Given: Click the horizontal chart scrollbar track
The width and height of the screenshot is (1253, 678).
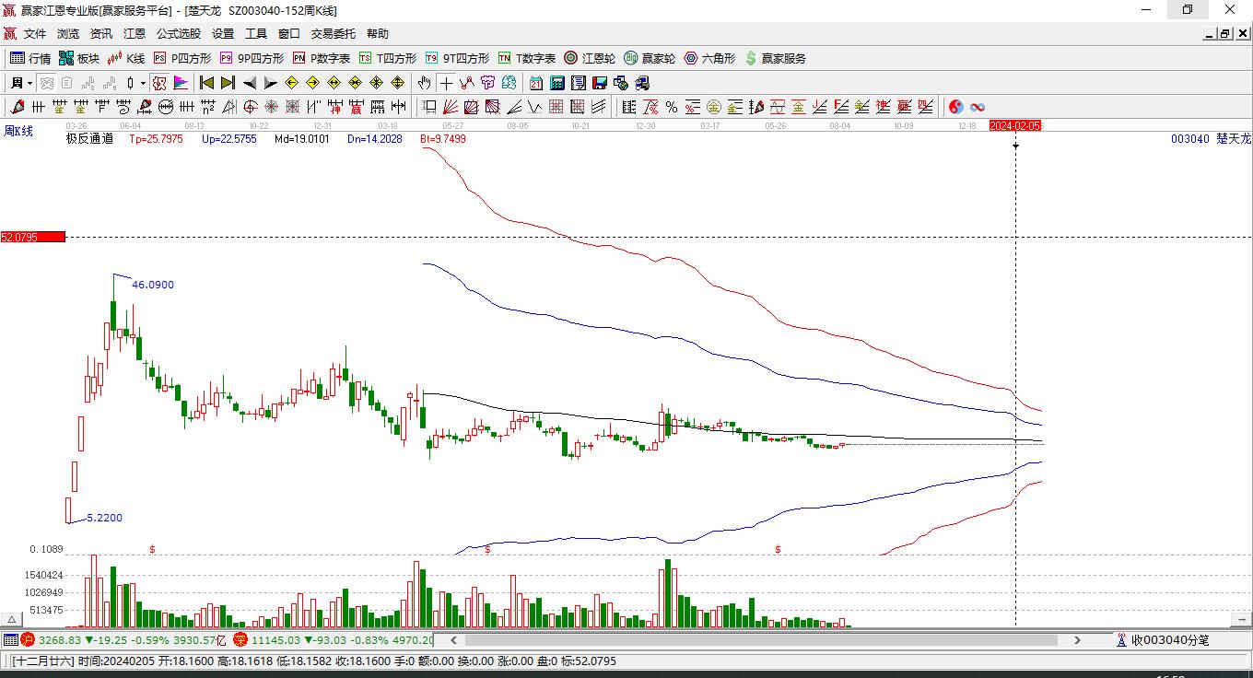Looking at the screenshot, I should click(x=759, y=639).
